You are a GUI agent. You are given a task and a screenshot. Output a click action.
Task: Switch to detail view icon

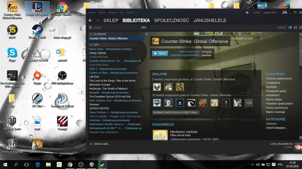tap(290, 28)
